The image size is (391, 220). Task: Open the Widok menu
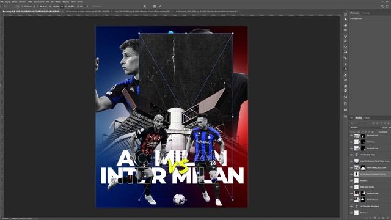(58, 2)
